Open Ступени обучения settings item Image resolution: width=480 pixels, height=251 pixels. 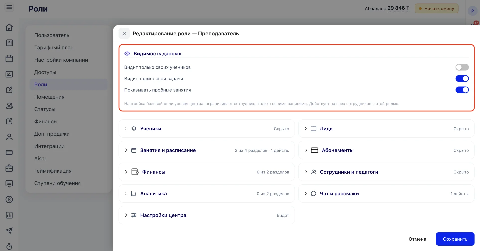tap(68, 183)
